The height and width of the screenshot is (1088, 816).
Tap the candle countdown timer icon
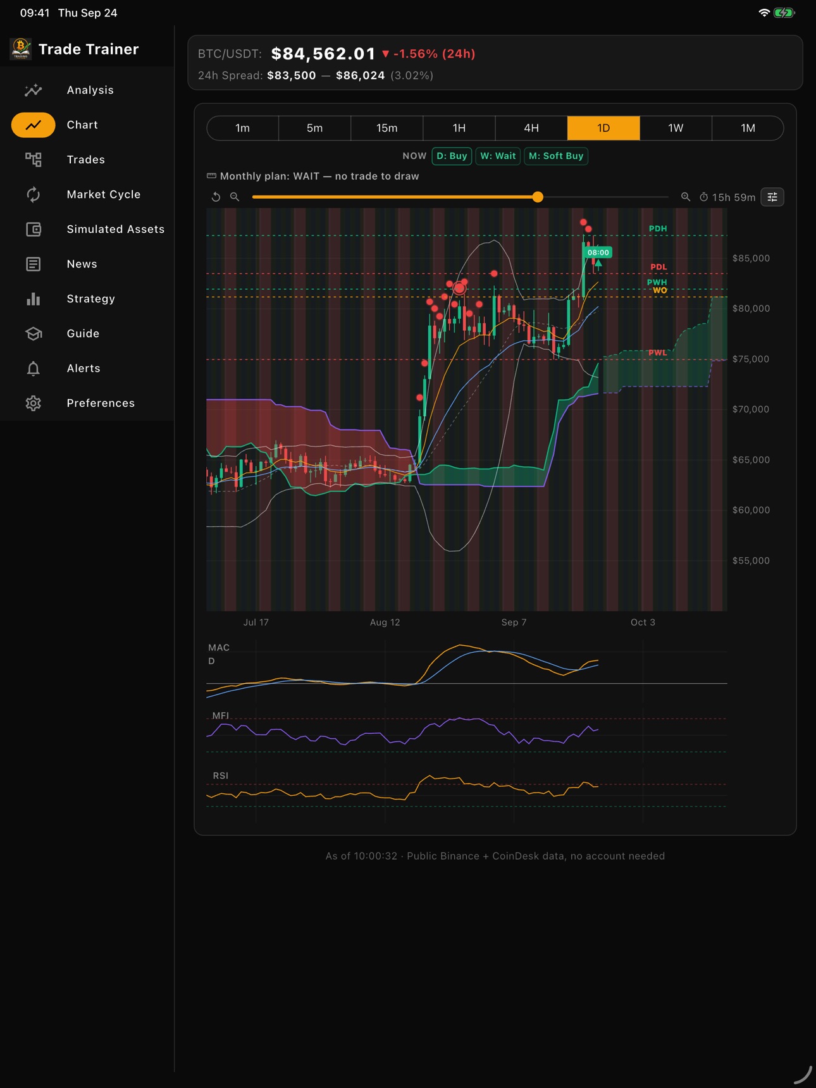(x=703, y=197)
